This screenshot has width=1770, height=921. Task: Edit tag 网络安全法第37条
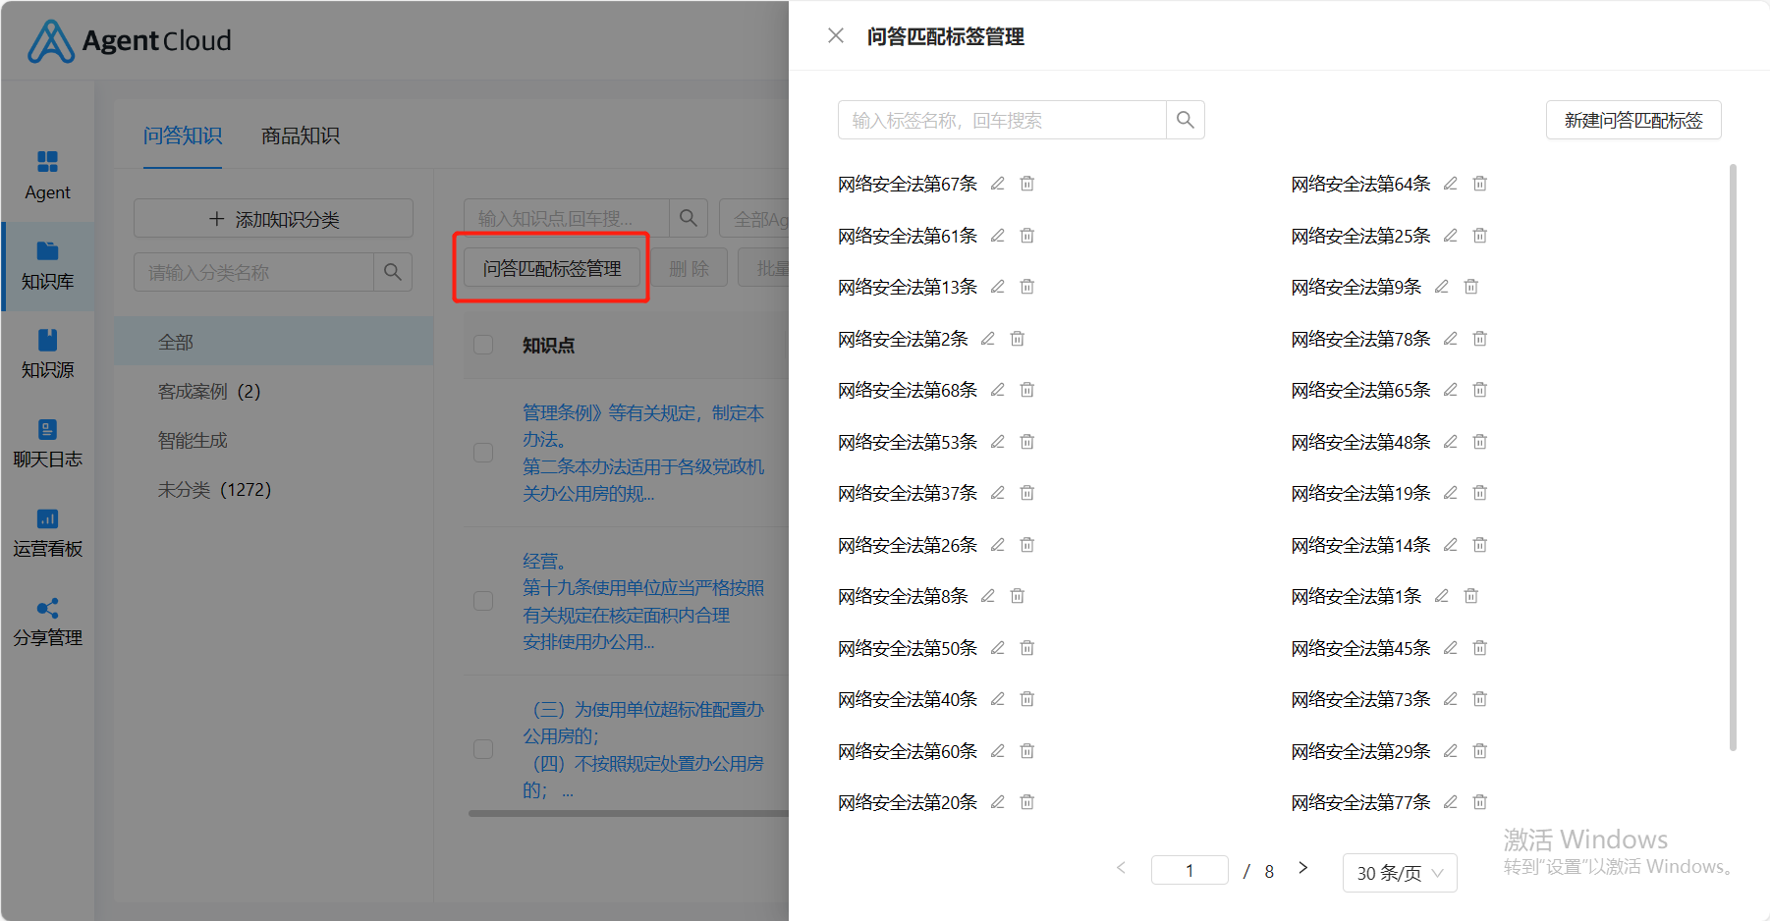(x=998, y=493)
